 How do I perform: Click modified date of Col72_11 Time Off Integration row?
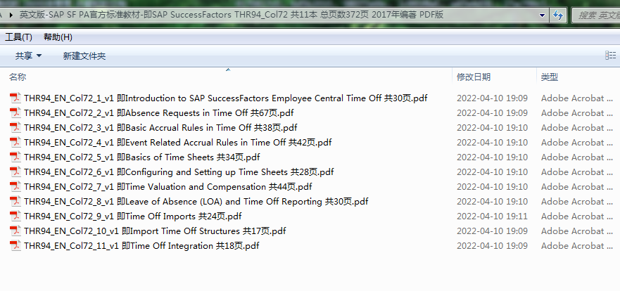click(493, 245)
